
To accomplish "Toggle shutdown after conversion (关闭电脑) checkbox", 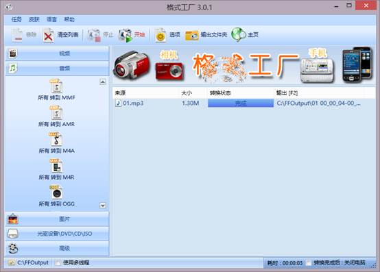I will click(309, 262).
